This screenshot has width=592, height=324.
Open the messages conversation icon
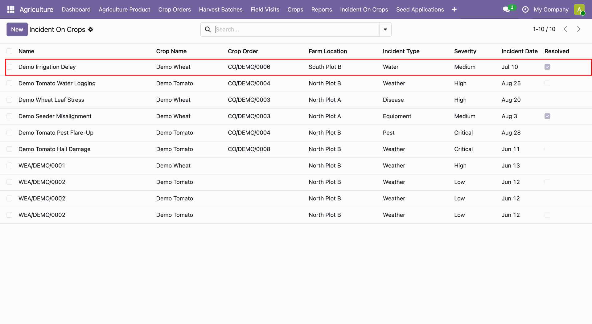coord(506,10)
